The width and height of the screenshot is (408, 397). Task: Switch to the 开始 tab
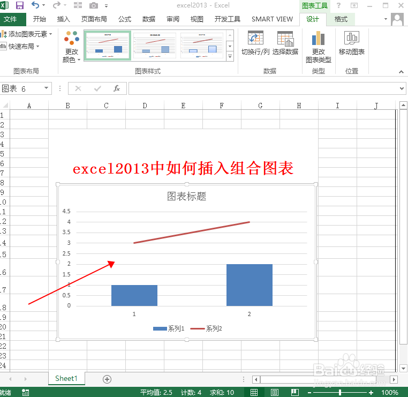pyautogui.click(x=40, y=19)
